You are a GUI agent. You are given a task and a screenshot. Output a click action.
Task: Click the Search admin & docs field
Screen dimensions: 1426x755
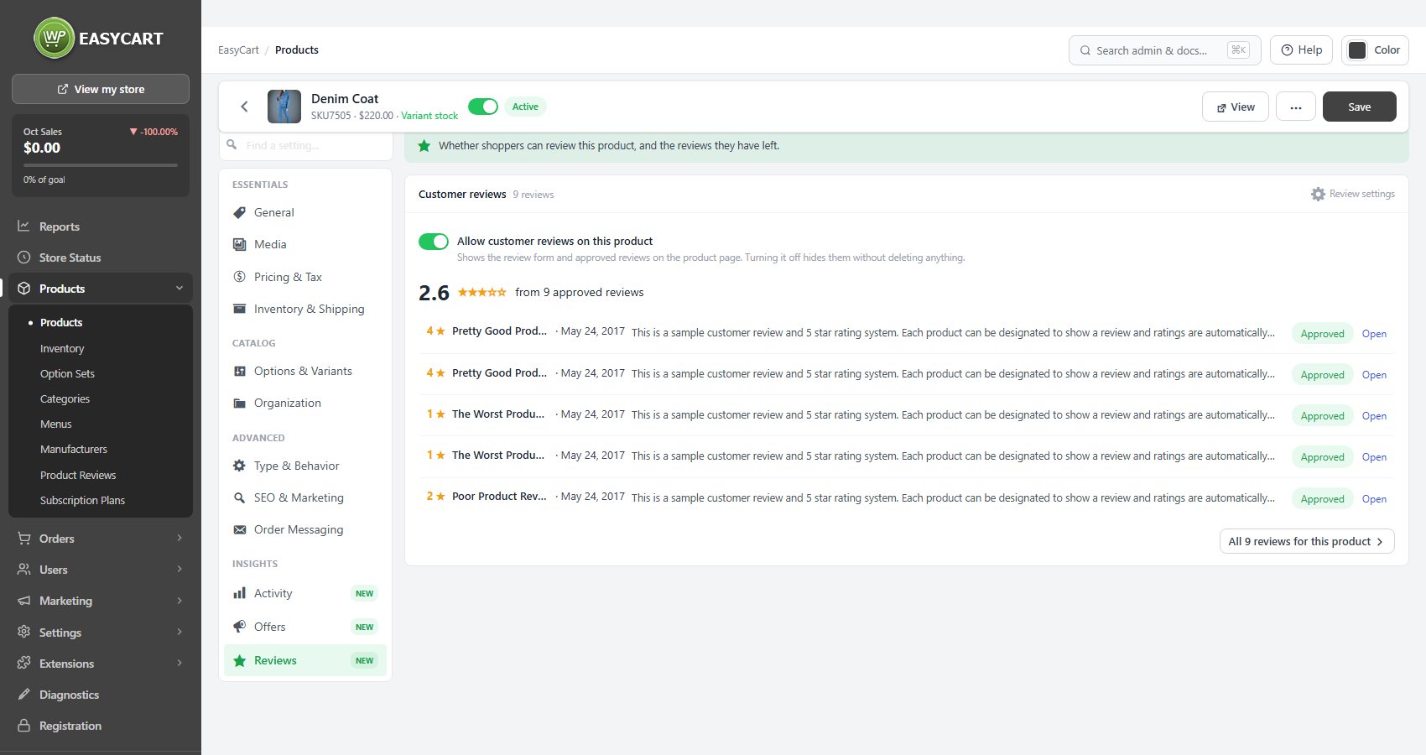coord(1165,50)
